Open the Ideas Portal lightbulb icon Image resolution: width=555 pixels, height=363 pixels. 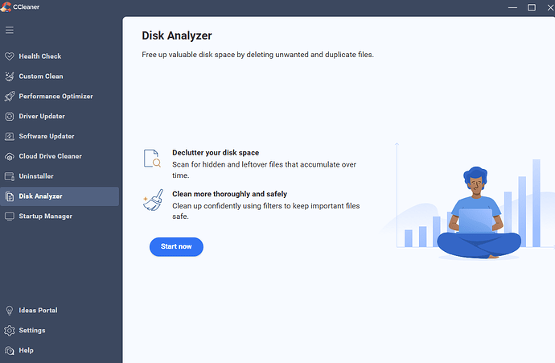coord(10,311)
